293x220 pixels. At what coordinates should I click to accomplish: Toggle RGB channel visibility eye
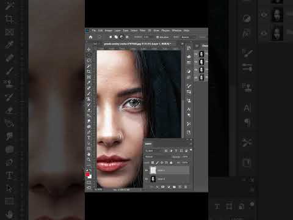(x=196, y=54)
